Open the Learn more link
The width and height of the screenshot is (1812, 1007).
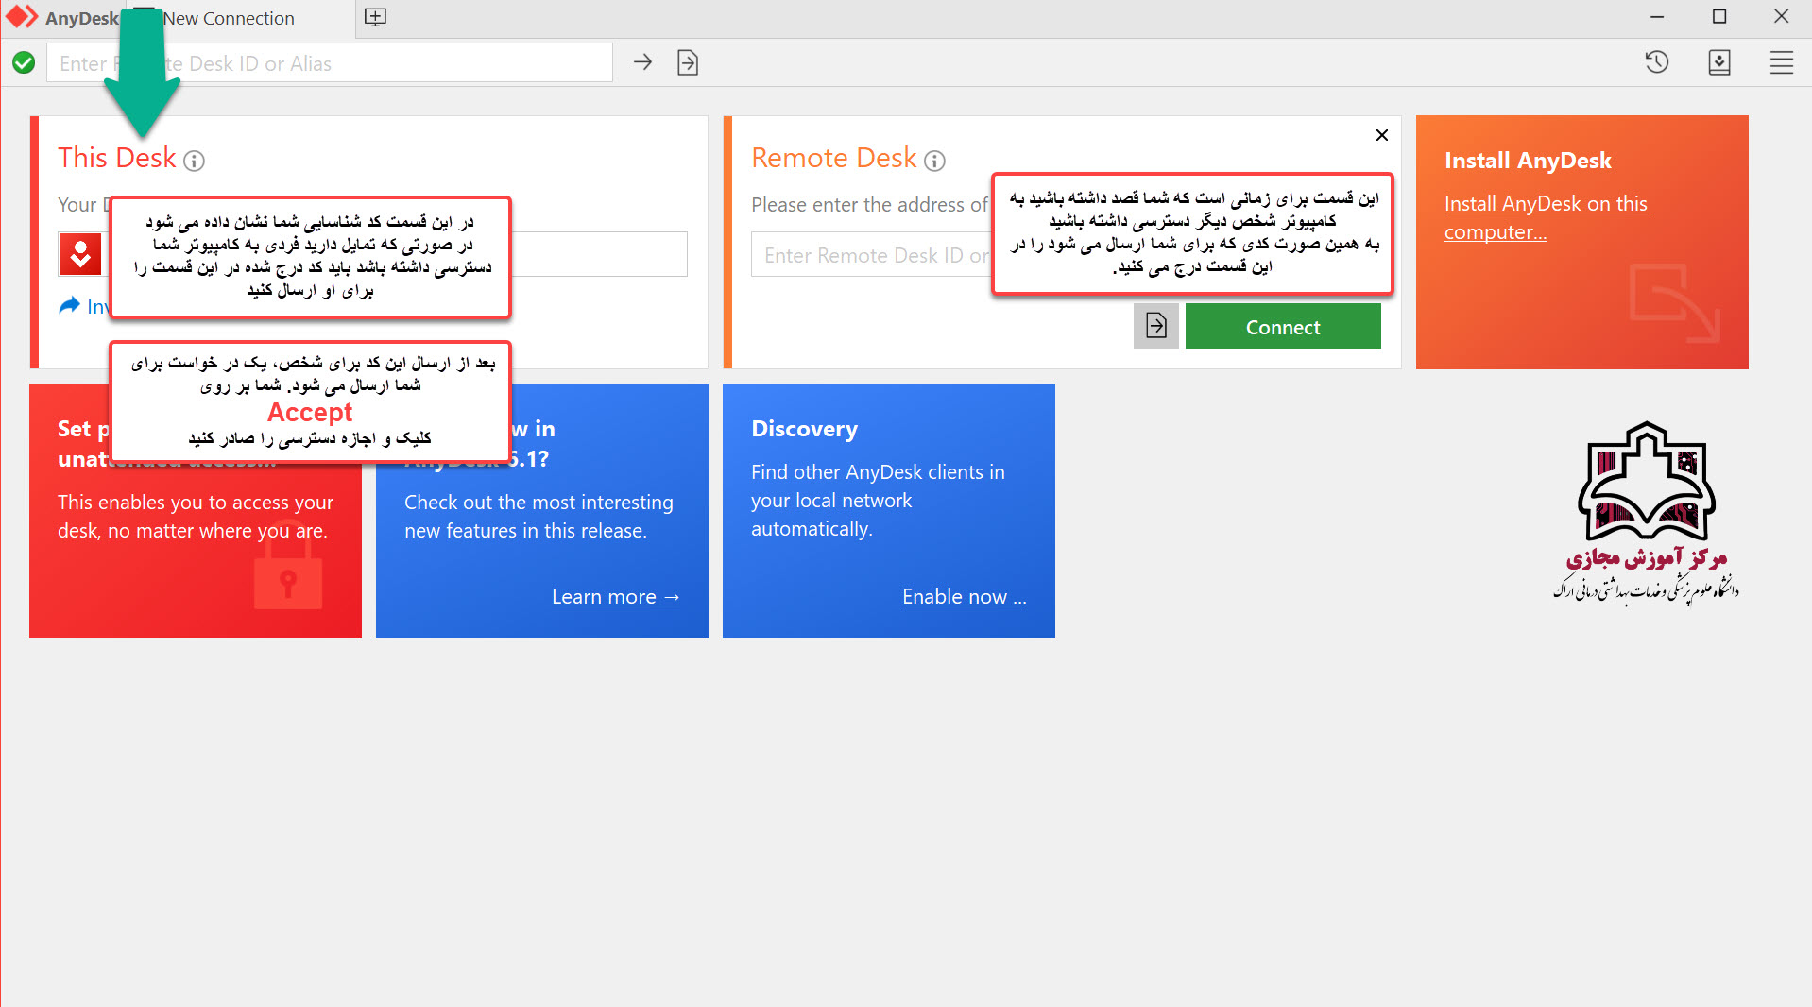(615, 597)
